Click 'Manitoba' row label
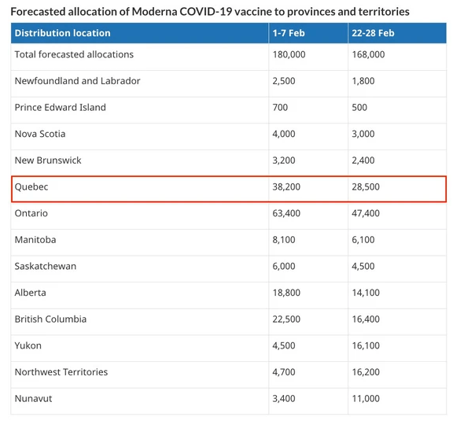The height and width of the screenshot is (428, 453). click(x=35, y=240)
